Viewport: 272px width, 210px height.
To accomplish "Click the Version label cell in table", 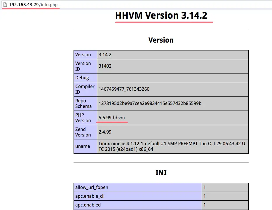I will tap(85, 55).
